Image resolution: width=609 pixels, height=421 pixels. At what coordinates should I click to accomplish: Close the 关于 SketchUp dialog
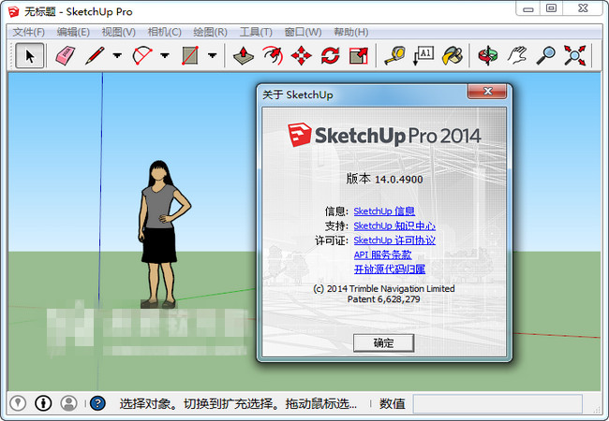[487, 92]
